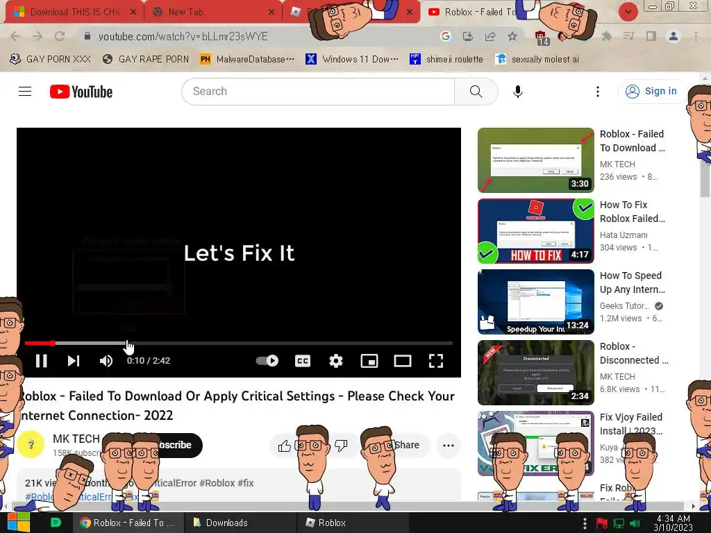The width and height of the screenshot is (711, 533).
Task: Sign in to YouTube
Action: [651, 92]
